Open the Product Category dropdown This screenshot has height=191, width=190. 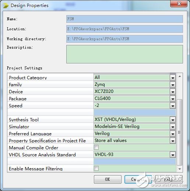173,78
